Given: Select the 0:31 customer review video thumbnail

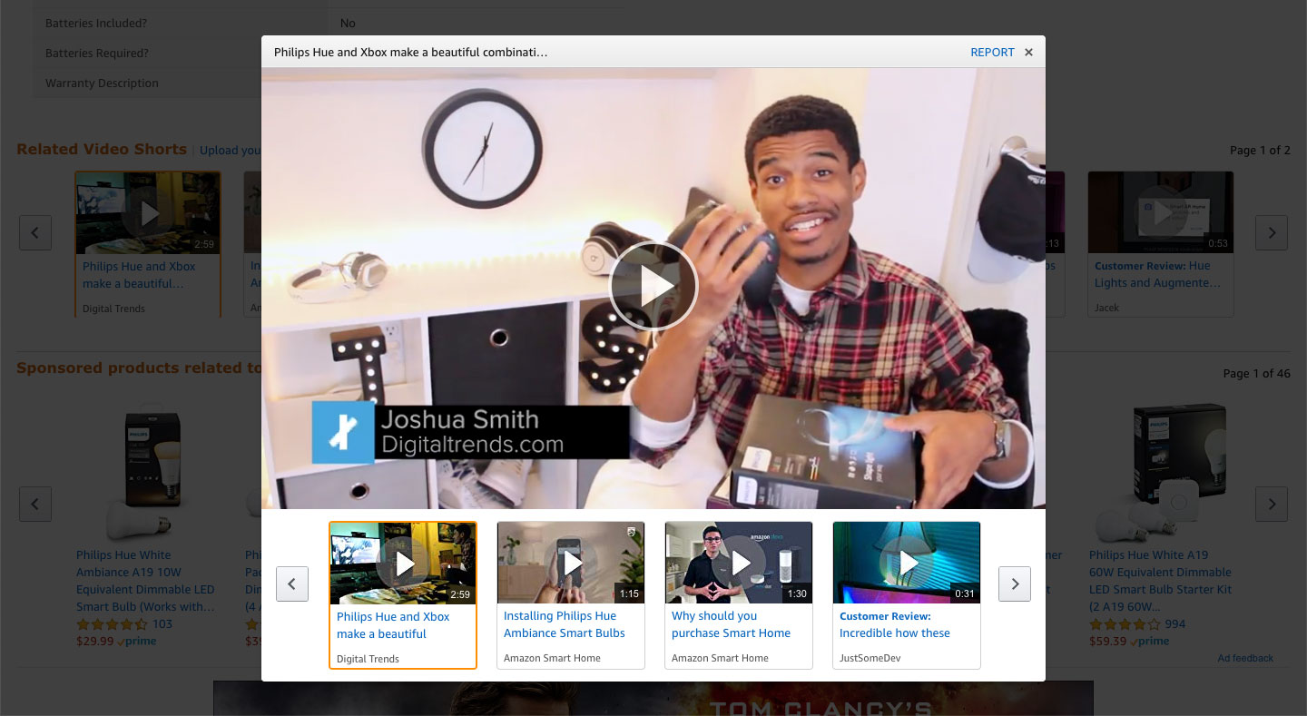Looking at the screenshot, I should pyautogui.click(x=907, y=564).
